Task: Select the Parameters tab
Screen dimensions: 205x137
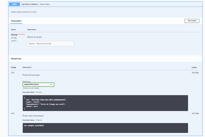Action: [x=16, y=21]
